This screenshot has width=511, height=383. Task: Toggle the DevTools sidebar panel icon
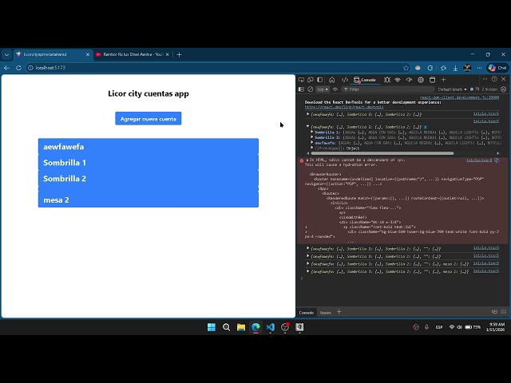pos(320,80)
